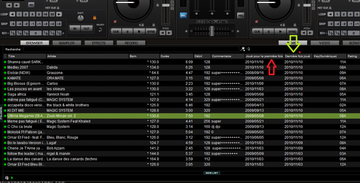This screenshot has width=360, height=183.
Task: Enable the right gray PFL button
Action: coord(240,16)
